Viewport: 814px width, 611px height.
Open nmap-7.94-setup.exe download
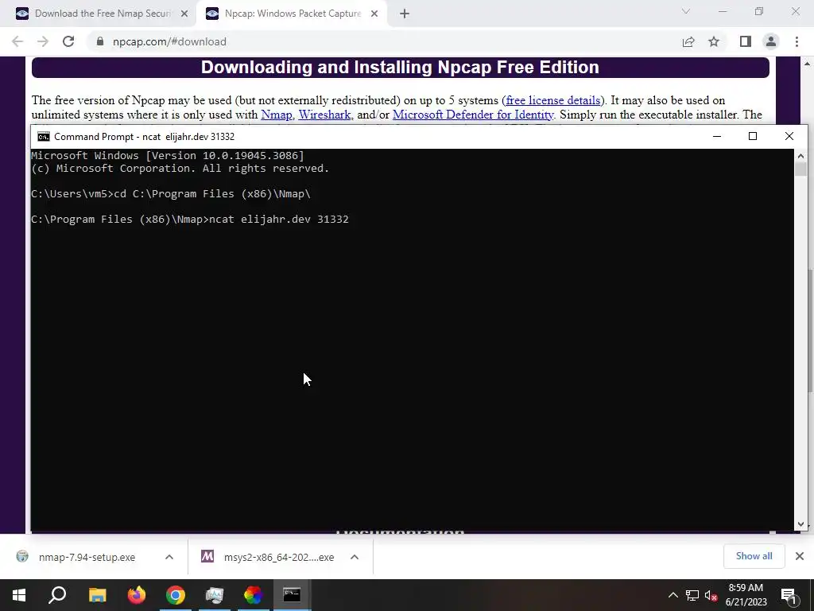click(87, 557)
